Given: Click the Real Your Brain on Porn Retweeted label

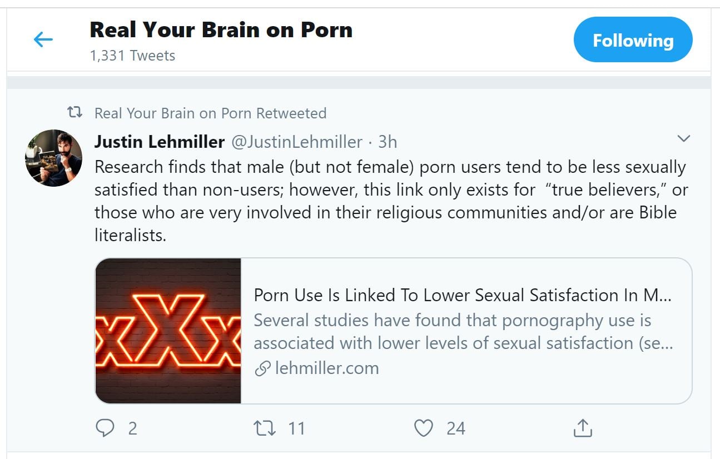Looking at the screenshot, I should [210, 113].
